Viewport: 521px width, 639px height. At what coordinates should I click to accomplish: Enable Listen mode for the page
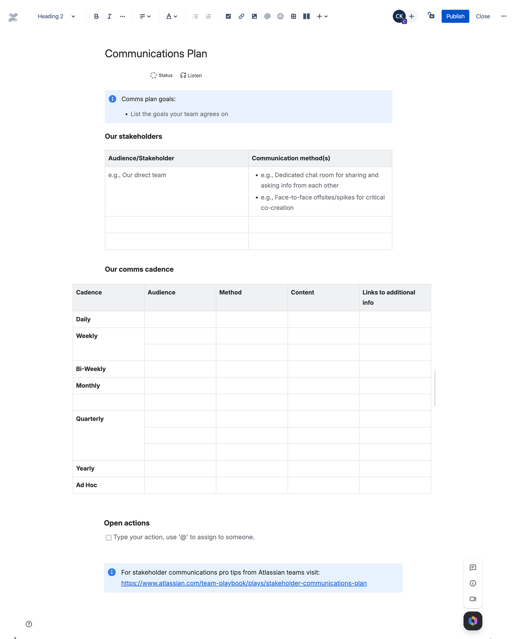pyautogui.click(x=191, y=75)
